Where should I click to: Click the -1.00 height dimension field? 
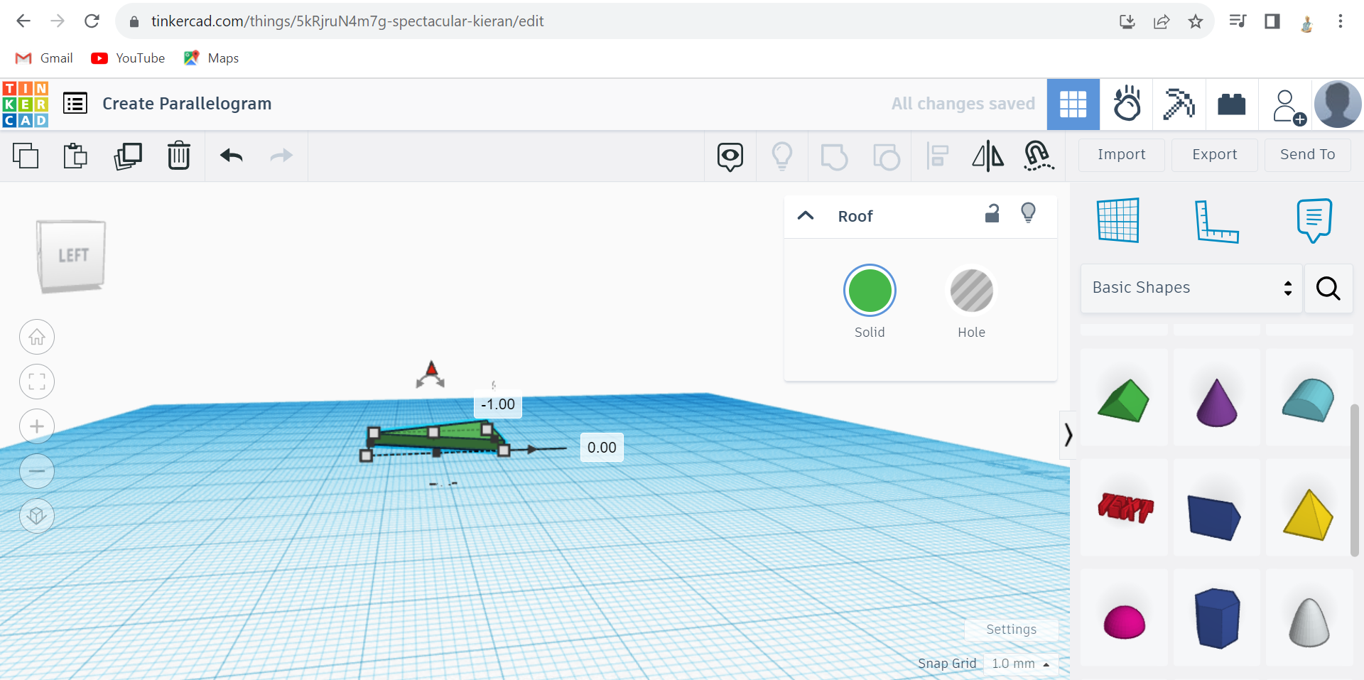click(498, 404)
